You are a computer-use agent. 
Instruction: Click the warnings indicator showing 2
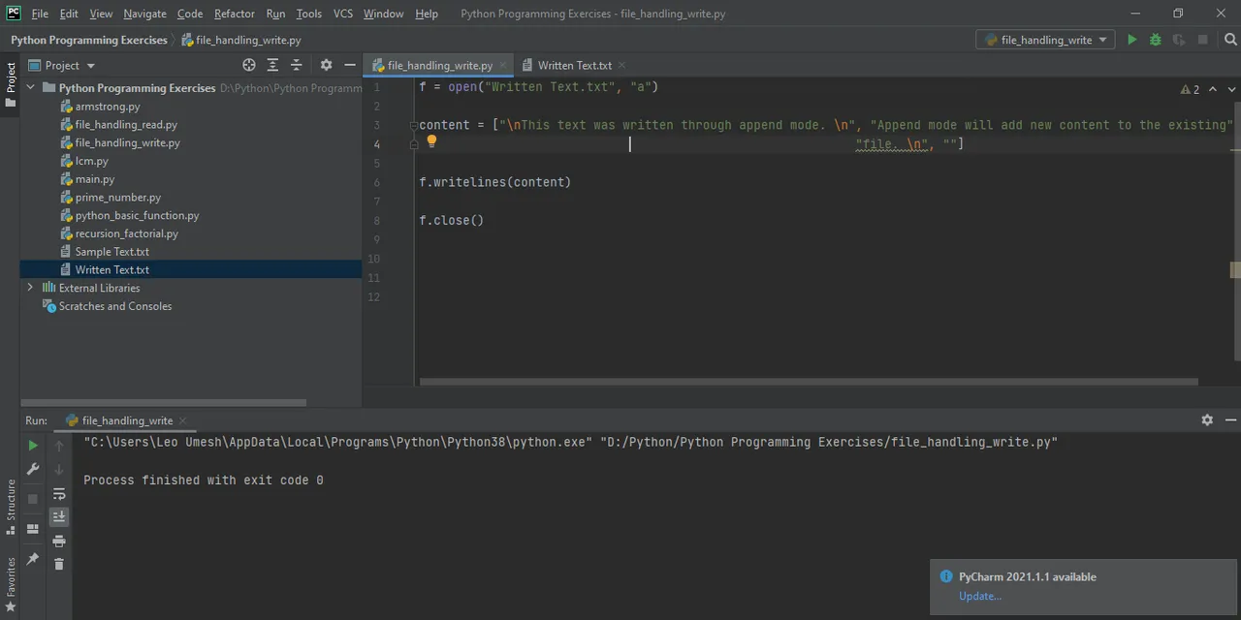[1190, 89]
